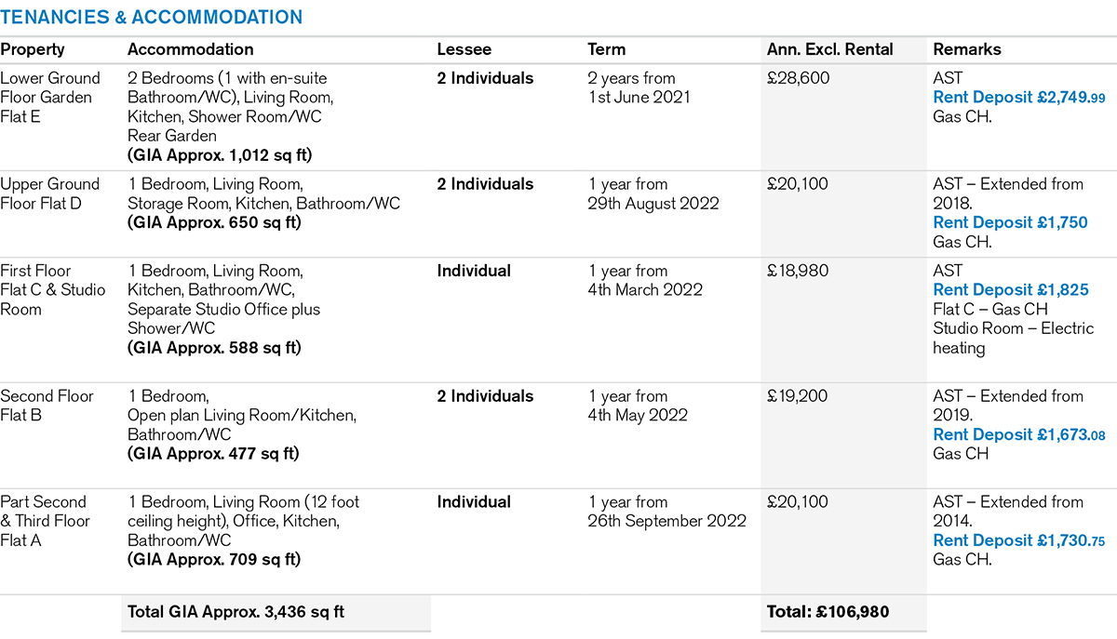1117x639 pixels.
Task: Open the Rent Deposit £1,825 text
Action: click(x=1010, y=290)
